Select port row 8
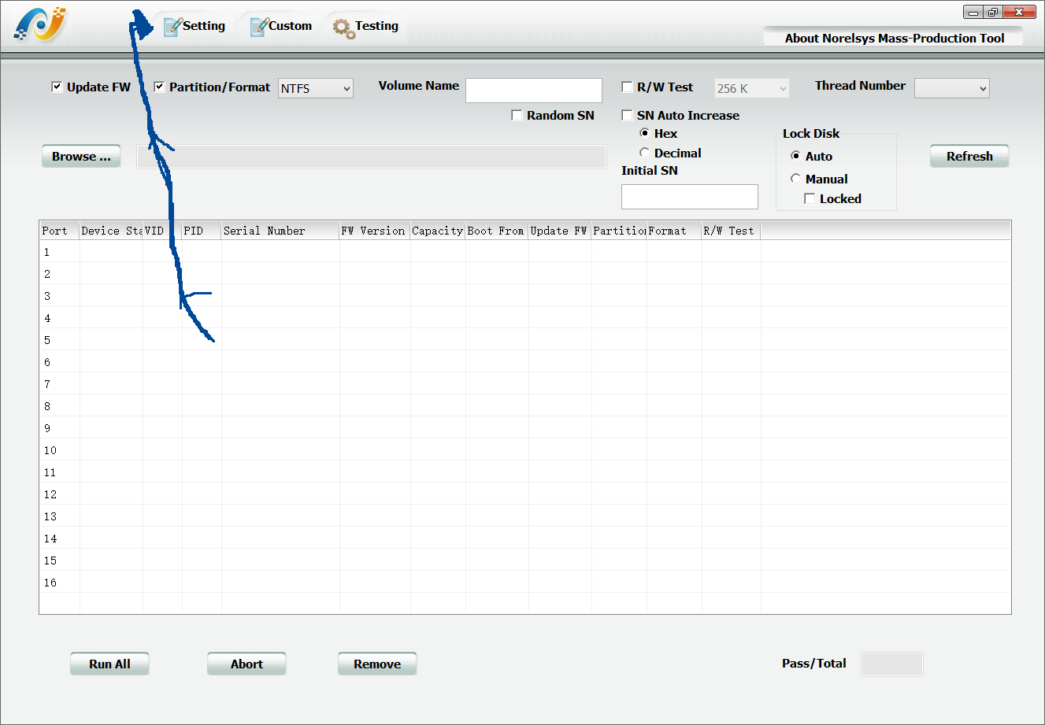Image resolution: width=1045 pixels, height=725 pixels. (x=524, y=406)
